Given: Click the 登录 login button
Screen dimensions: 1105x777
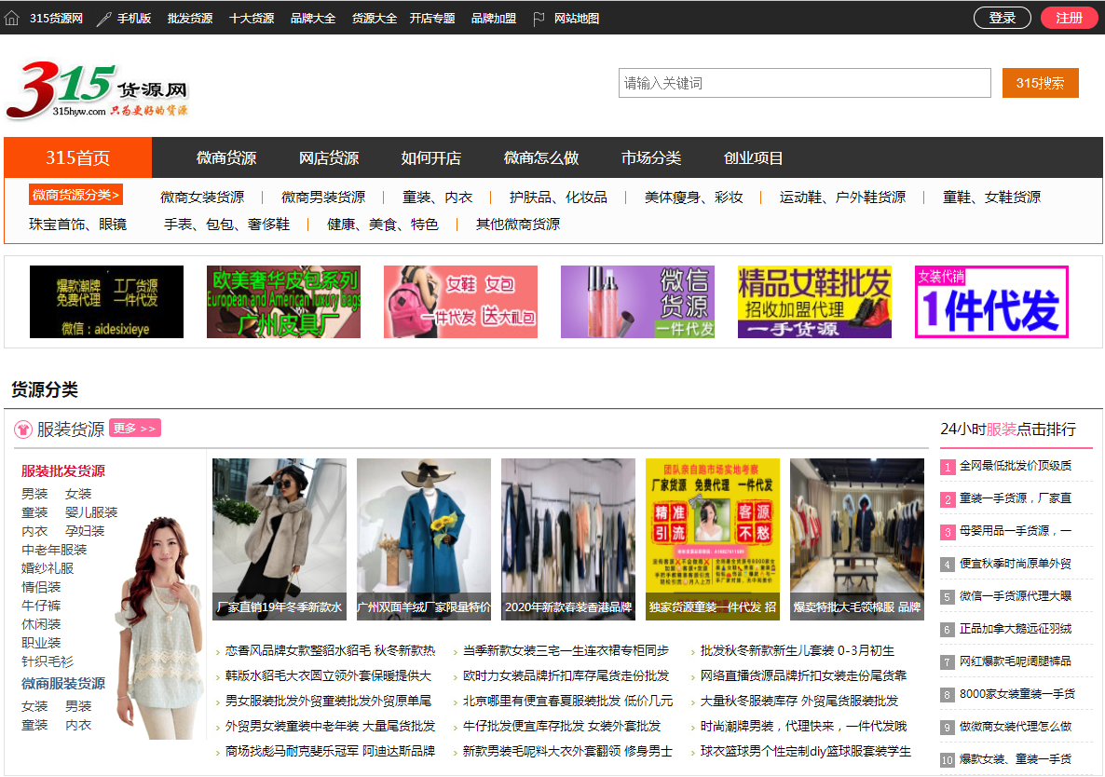Looking at the screenshot, I should (x=1002, y=18).
